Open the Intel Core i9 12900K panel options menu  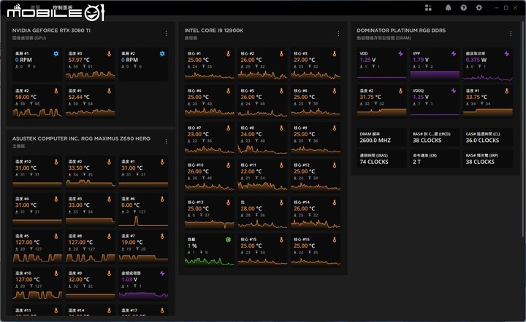coord(338,34)
